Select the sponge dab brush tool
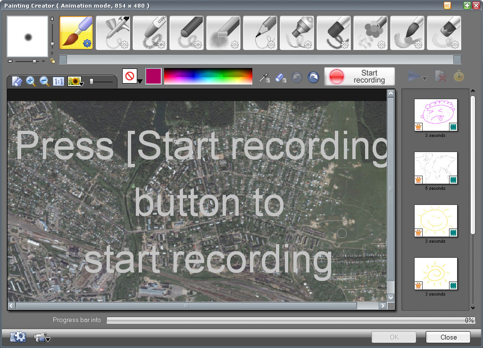The width and height of the screenshot is (483, 348). point(370,33)
